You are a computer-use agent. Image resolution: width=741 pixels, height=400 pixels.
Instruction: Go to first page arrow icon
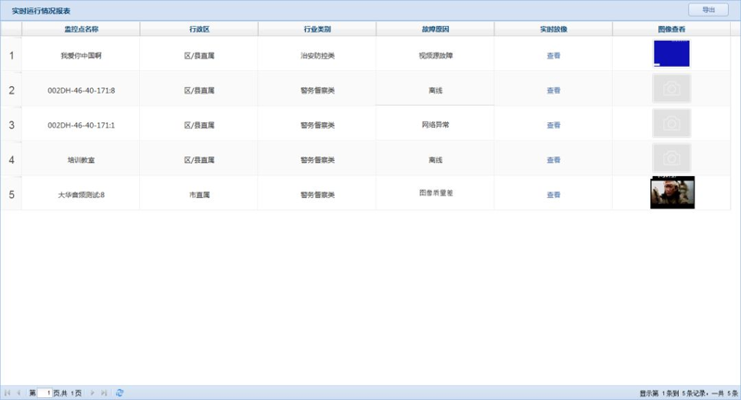click(7, 393)
